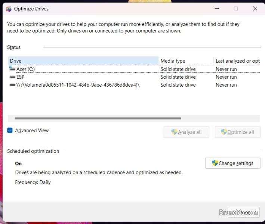Sort by the Media type column header
The width and height of the screenshot is (265, 224).
(186, 61)
